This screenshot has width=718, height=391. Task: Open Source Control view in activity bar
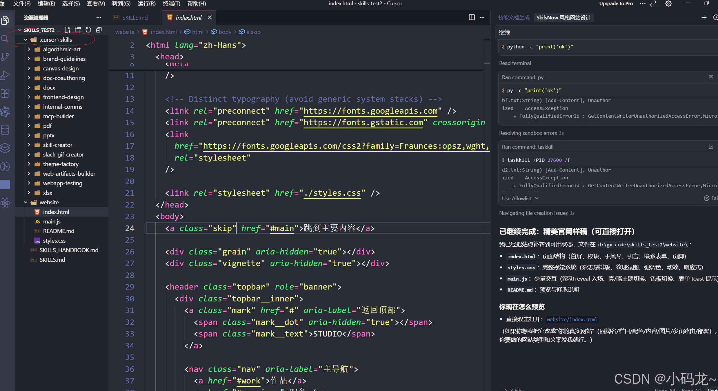5,57
